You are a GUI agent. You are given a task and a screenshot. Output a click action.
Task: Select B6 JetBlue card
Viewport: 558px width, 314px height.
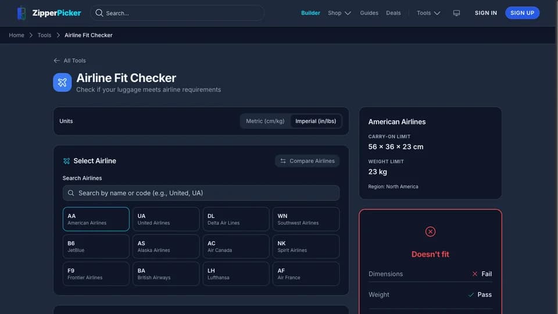96,247
